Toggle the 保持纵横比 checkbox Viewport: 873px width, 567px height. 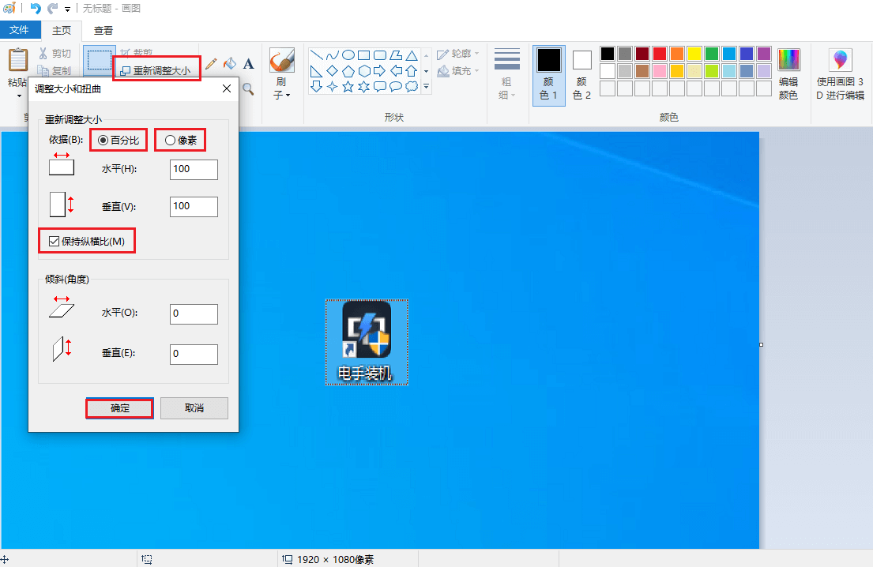54,241
